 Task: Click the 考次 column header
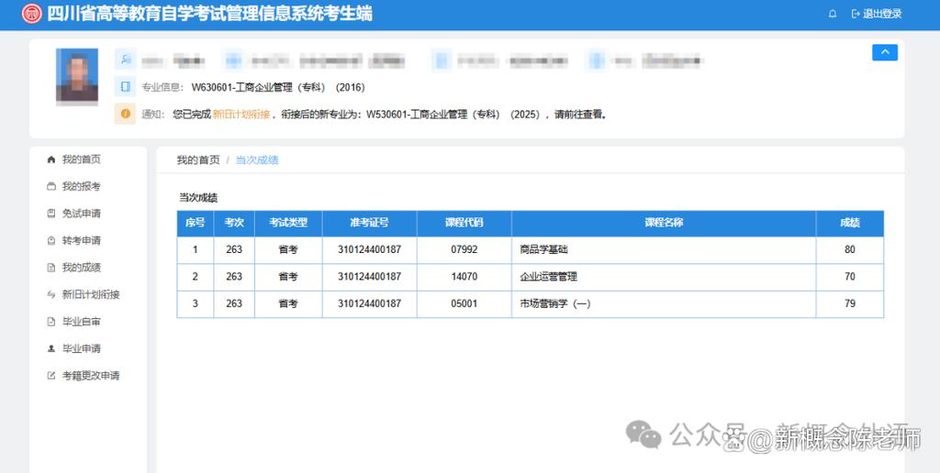(x=234, y=223)
